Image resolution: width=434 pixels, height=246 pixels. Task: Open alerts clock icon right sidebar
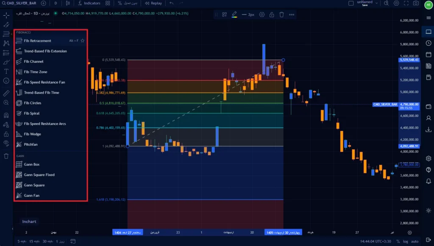[428, 43]
